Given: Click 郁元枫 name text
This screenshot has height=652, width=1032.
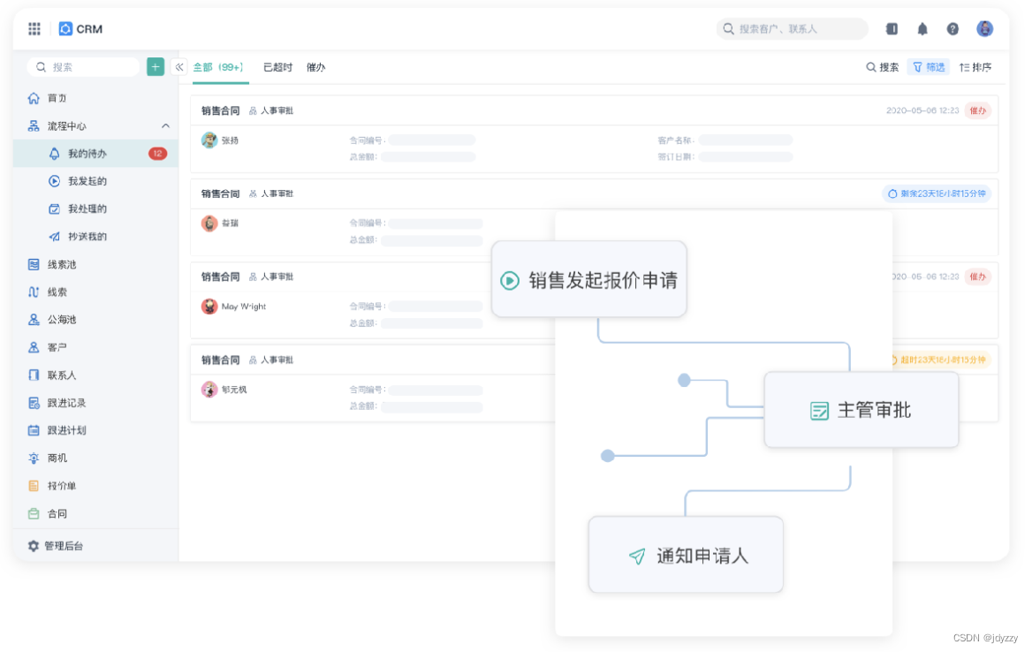Looking at the screenshot, I should point(234,390).
